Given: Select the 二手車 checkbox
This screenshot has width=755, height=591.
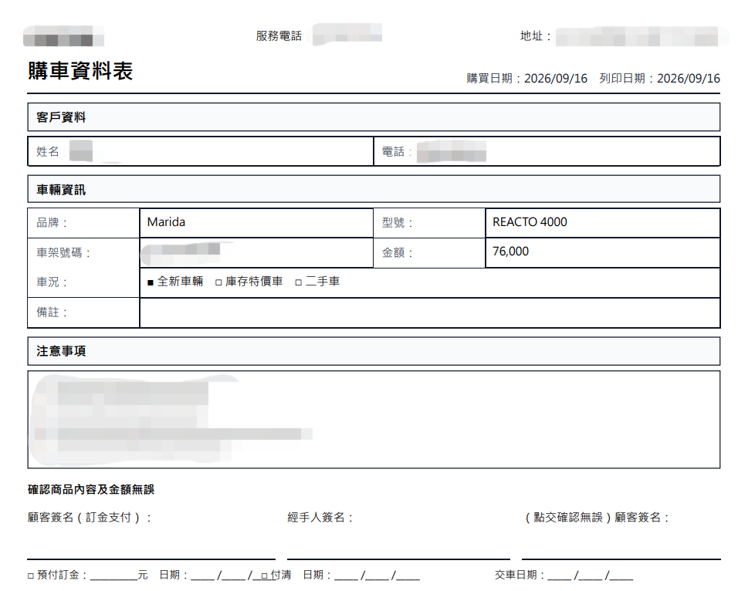Looking at the screenshot, I should [299, 282].
